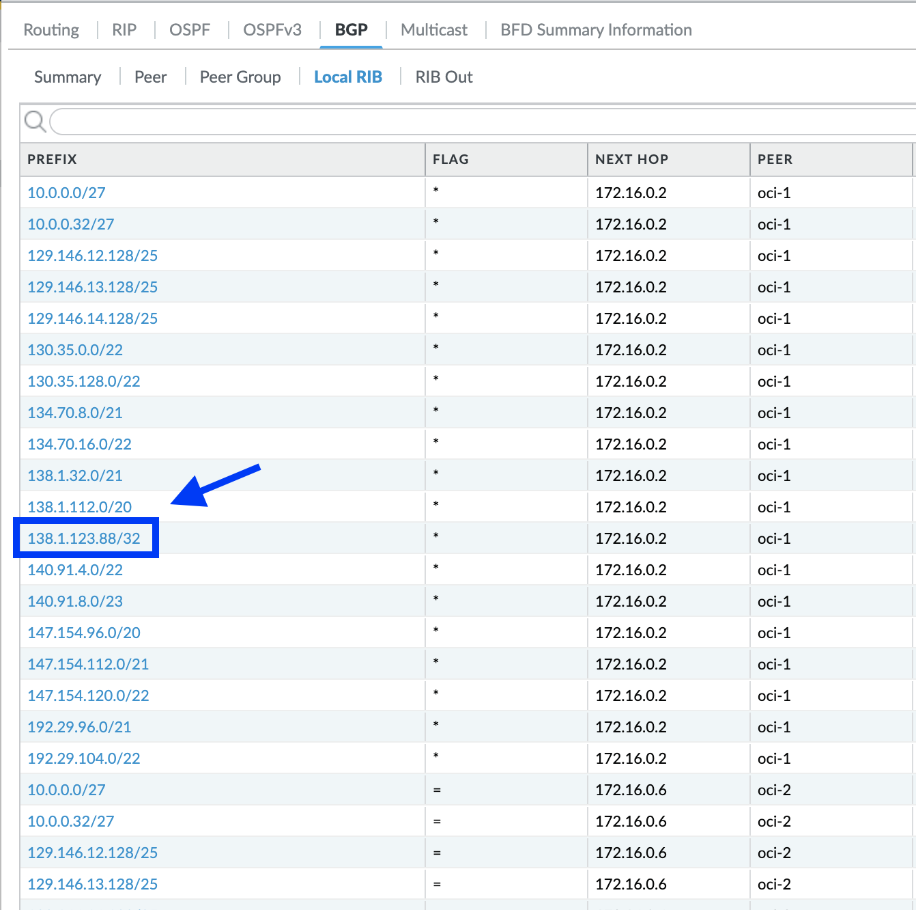Select prefix 147.154.96.0/20 link
This screenshot has width=916, height=910.
[84, 633]
